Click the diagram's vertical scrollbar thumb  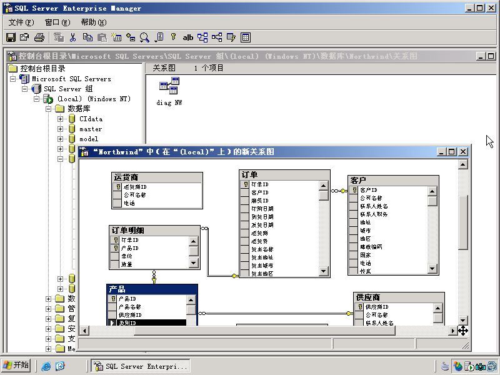pyautogui.click(x=462, y=222)
